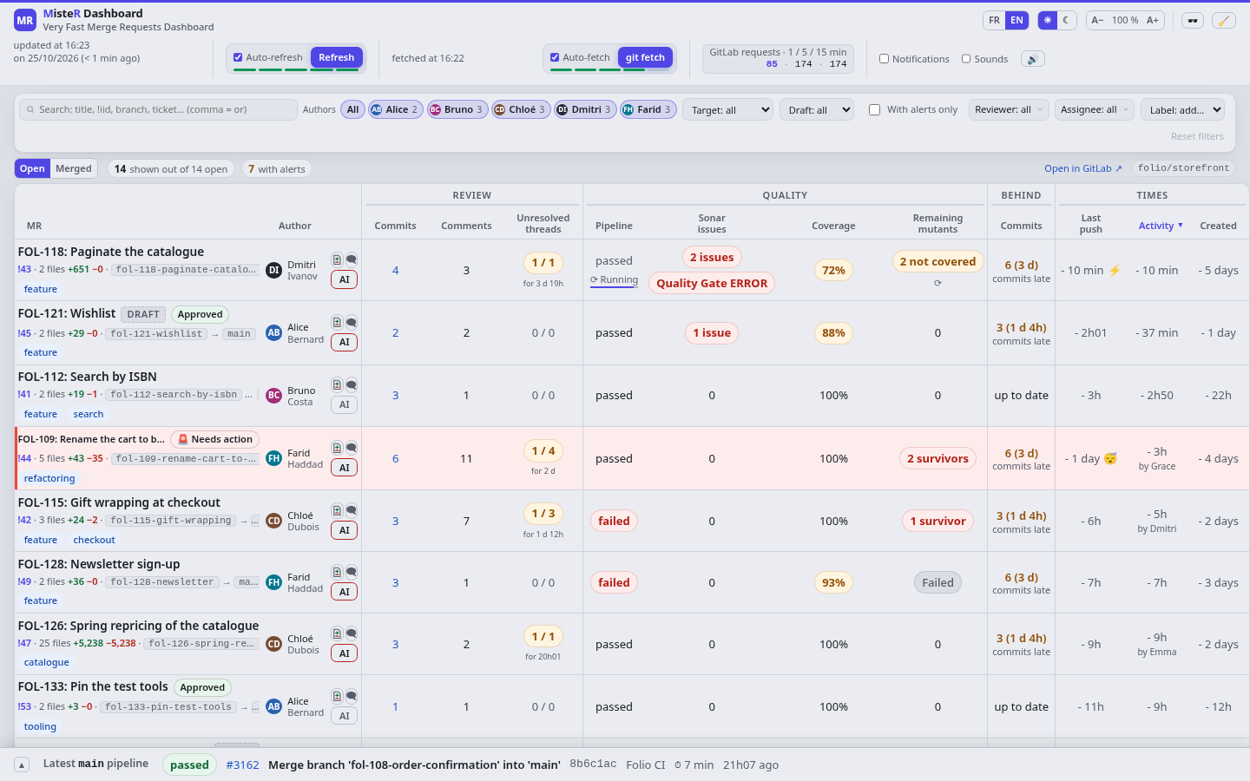Switch to dark theme moon icon
The width and height of the screenshot is (1250, 781).
[1066, 20]
